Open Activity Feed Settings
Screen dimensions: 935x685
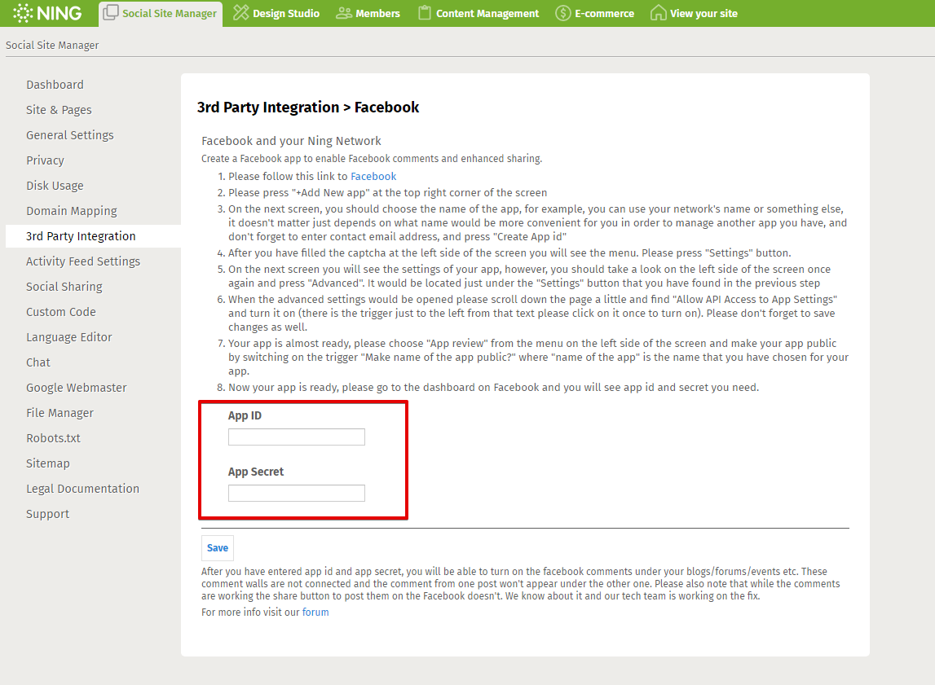pos(83,261)
